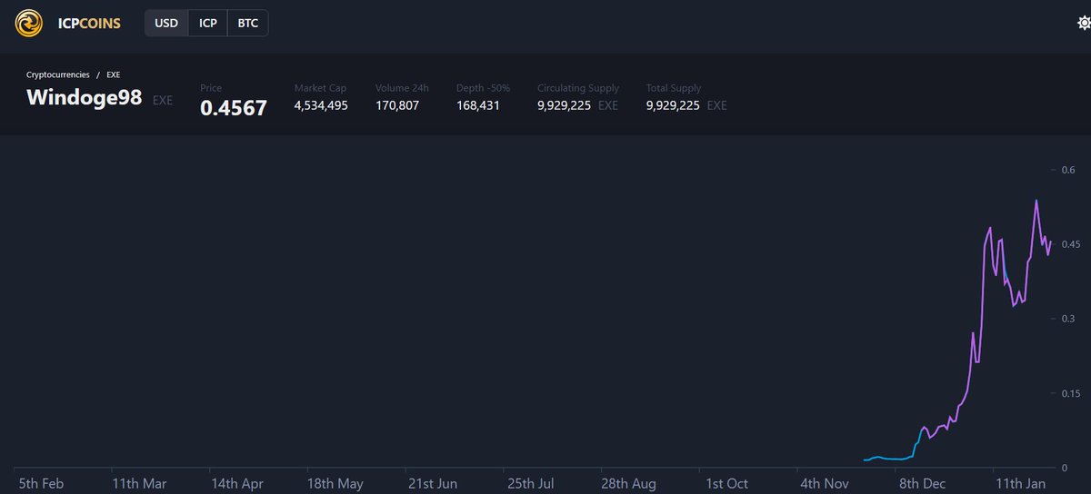Click the 11th Mar axis label
Viewport: 1091px width, 494px height.
coord(139,483)
